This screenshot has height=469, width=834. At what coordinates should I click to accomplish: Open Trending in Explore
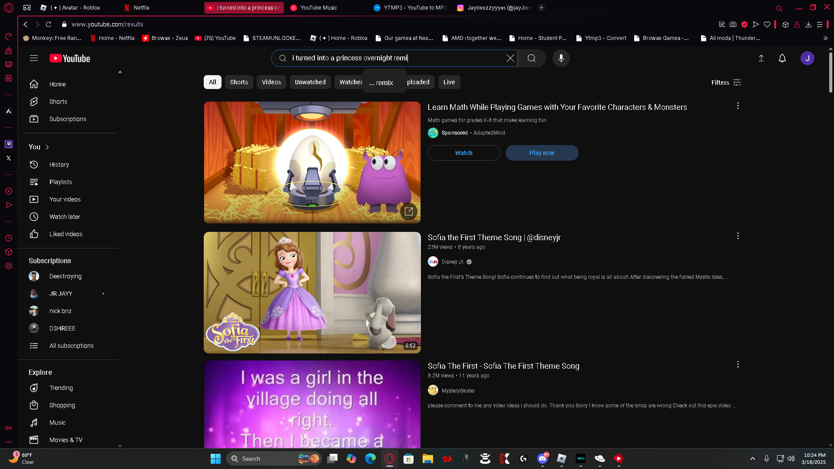(x=69, y=388)
